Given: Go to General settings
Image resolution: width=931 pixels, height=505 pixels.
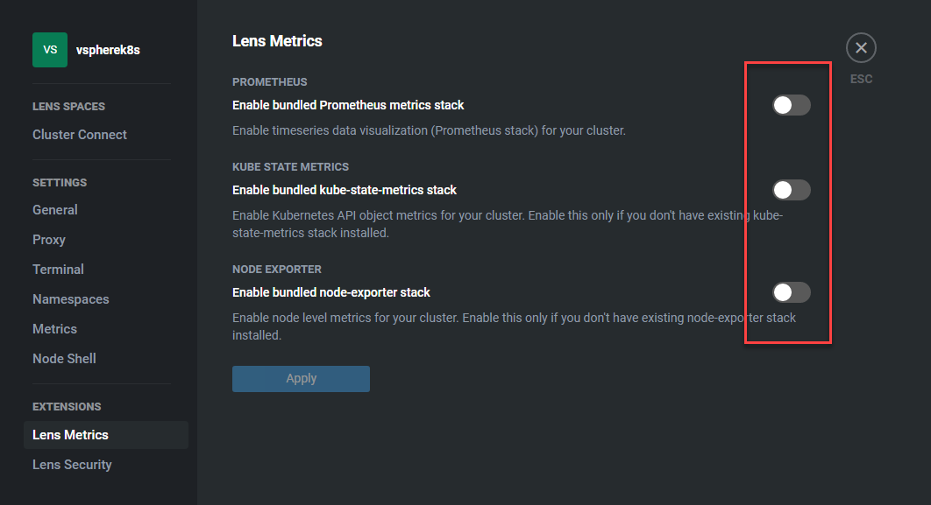Looking at the screenshot, I should [x=55, y=210].
